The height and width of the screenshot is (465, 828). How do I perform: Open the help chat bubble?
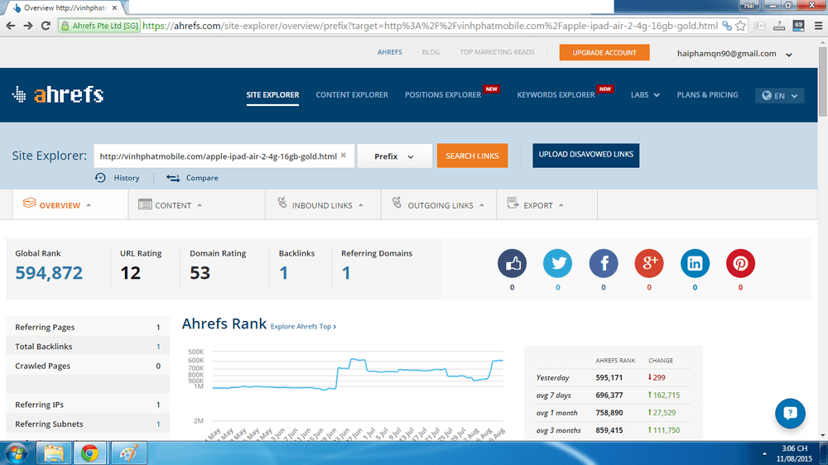(x=790, y=413)
